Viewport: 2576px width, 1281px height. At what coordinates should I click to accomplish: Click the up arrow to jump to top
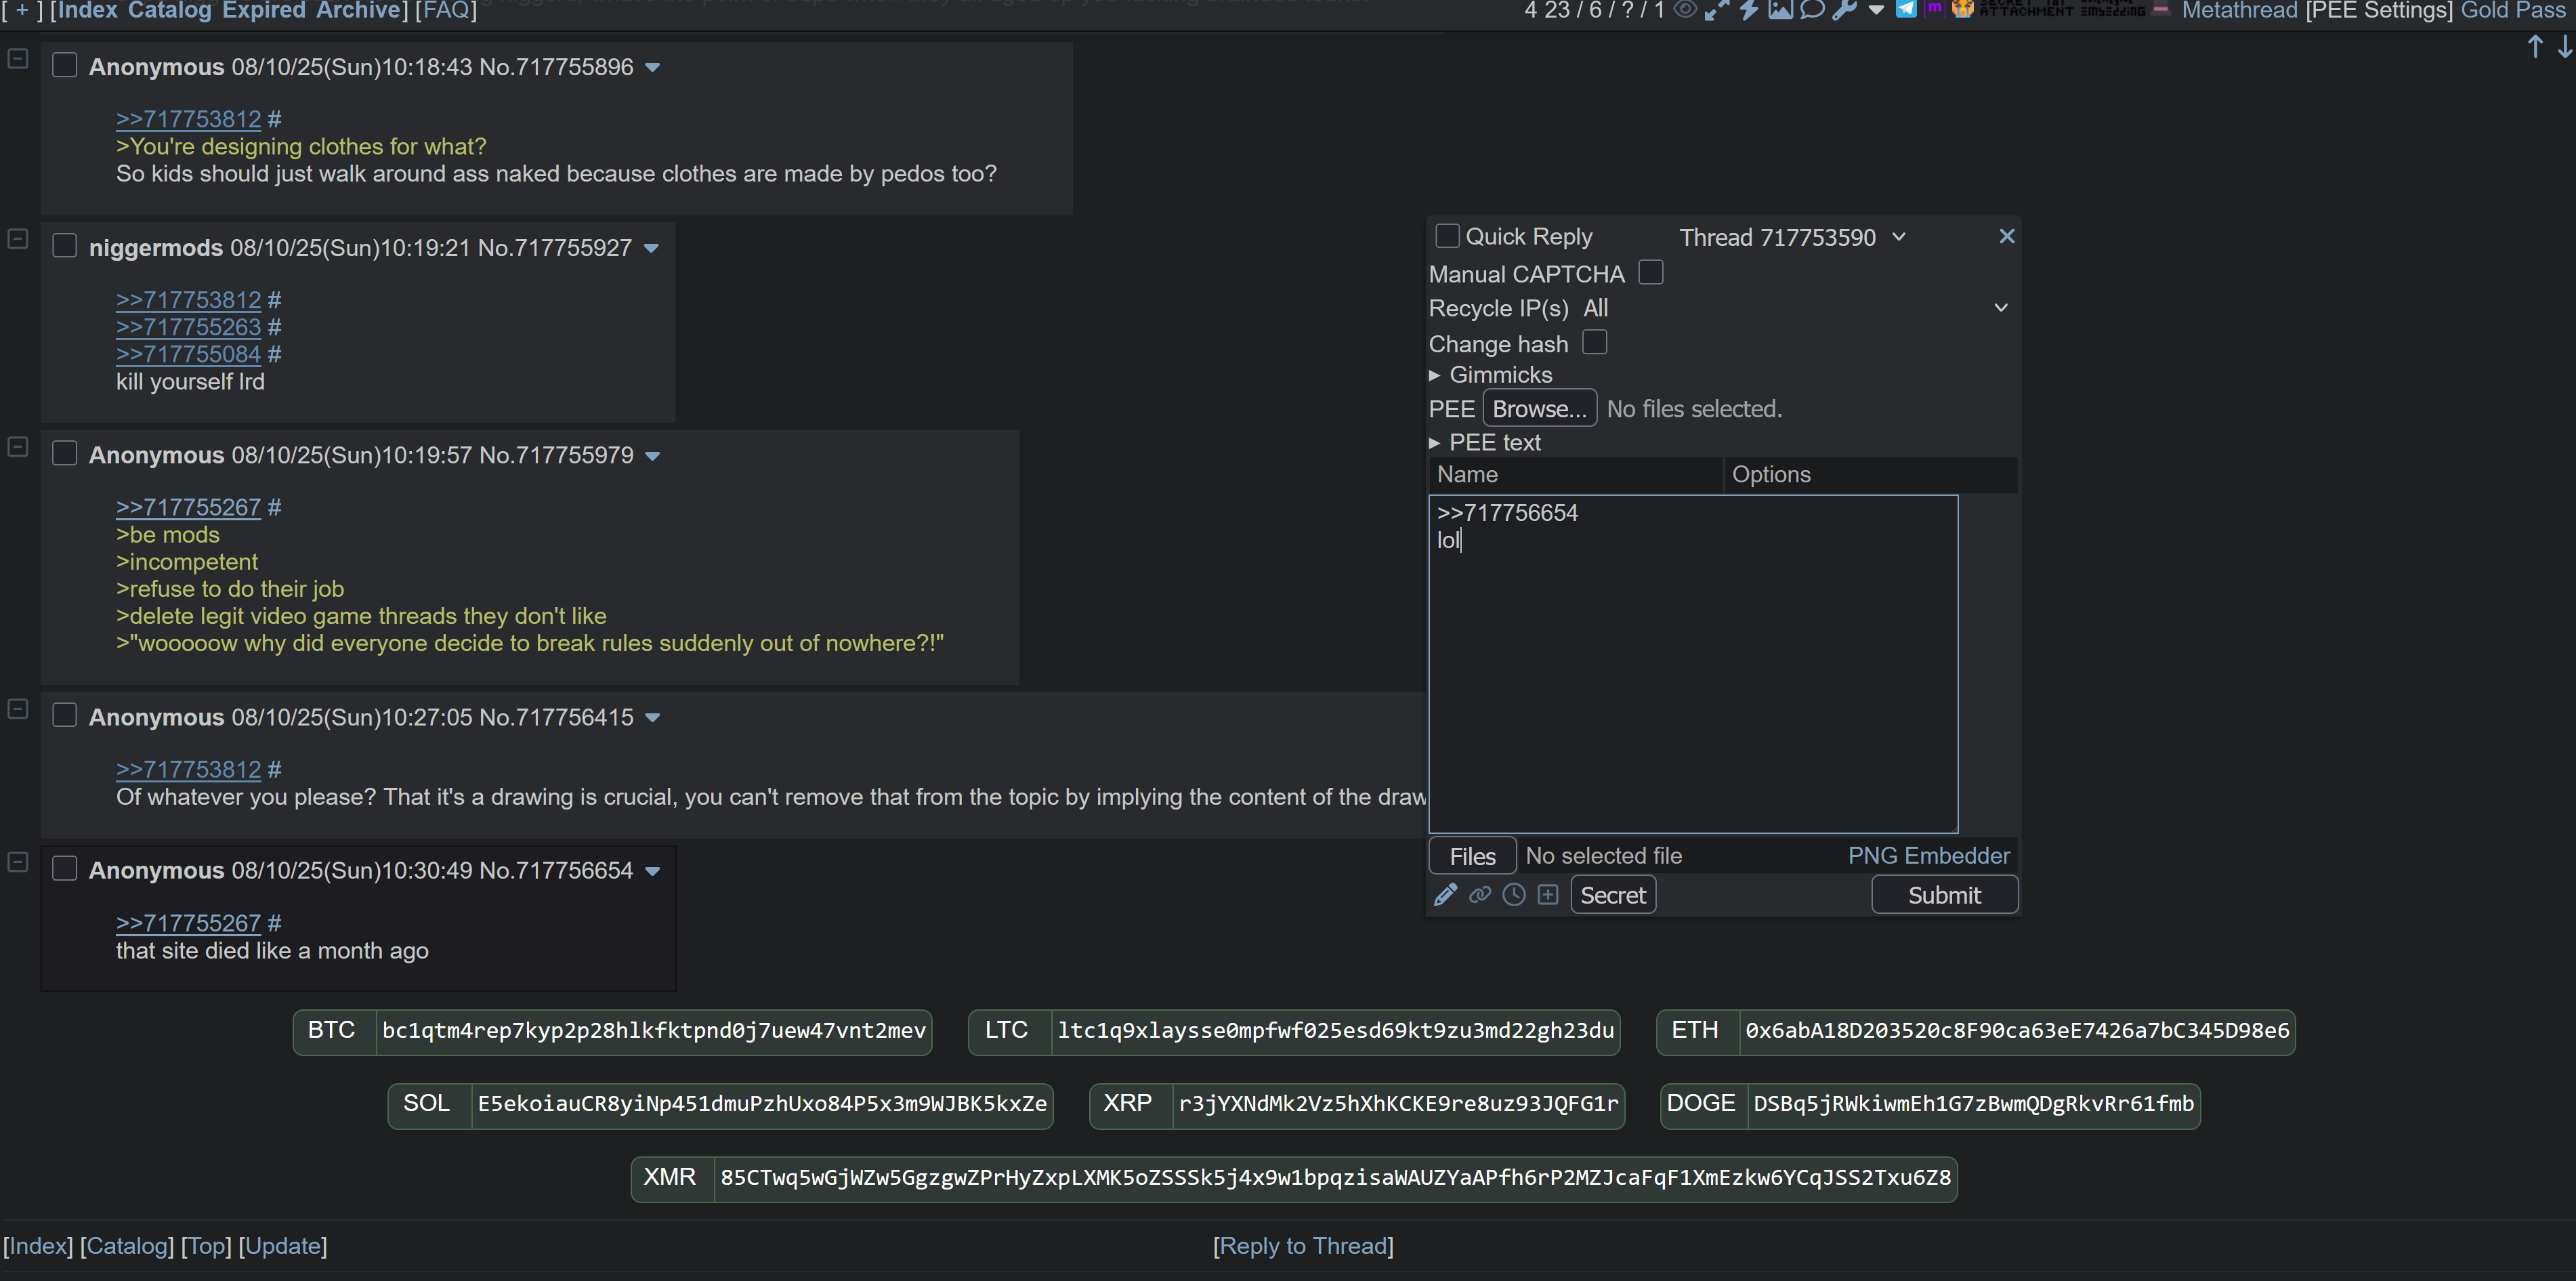pos(2535,47)
